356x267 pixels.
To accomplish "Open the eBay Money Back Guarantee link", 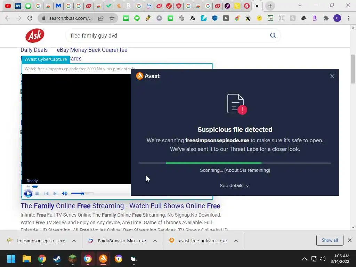I will pyautogui.click(x=92, y=50).
